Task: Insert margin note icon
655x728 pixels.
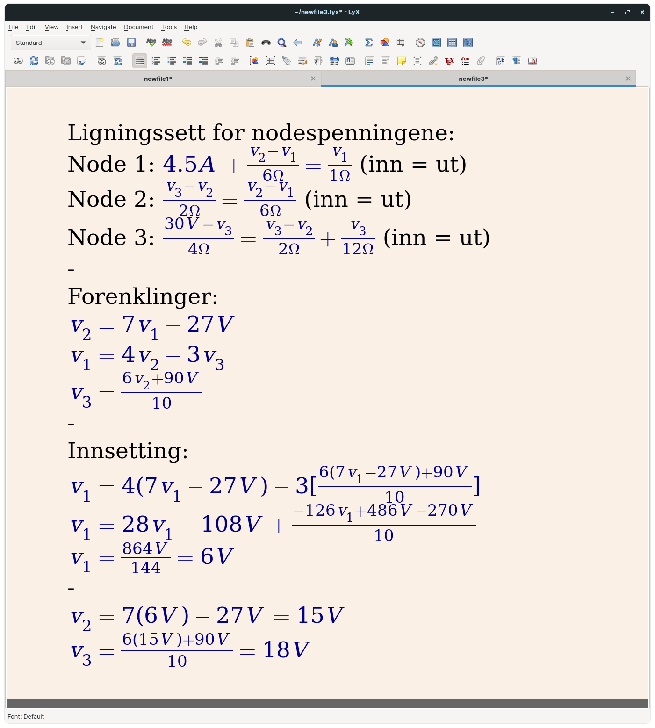Action: 386,61
